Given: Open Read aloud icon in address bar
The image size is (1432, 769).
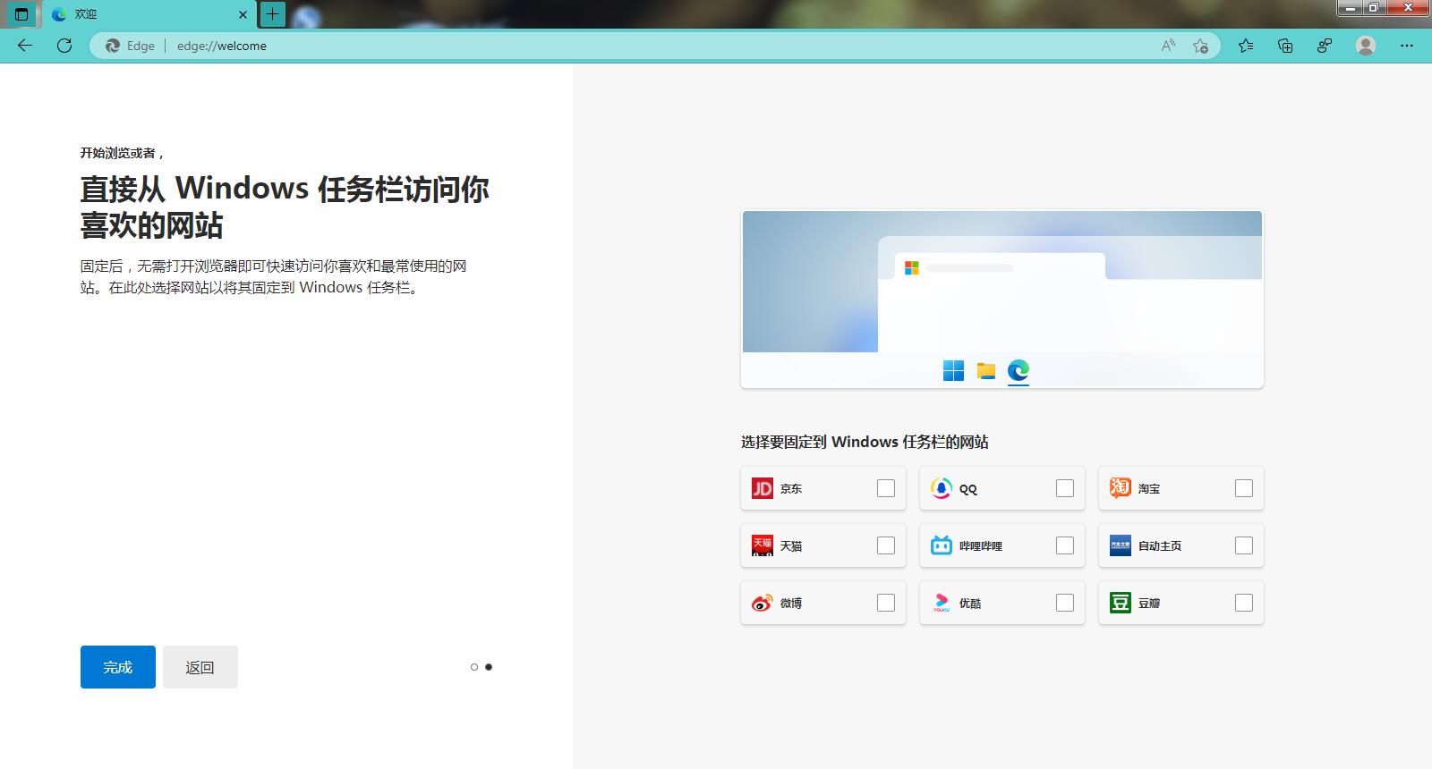Looking at the screenshot, I should pos(1168,46).
